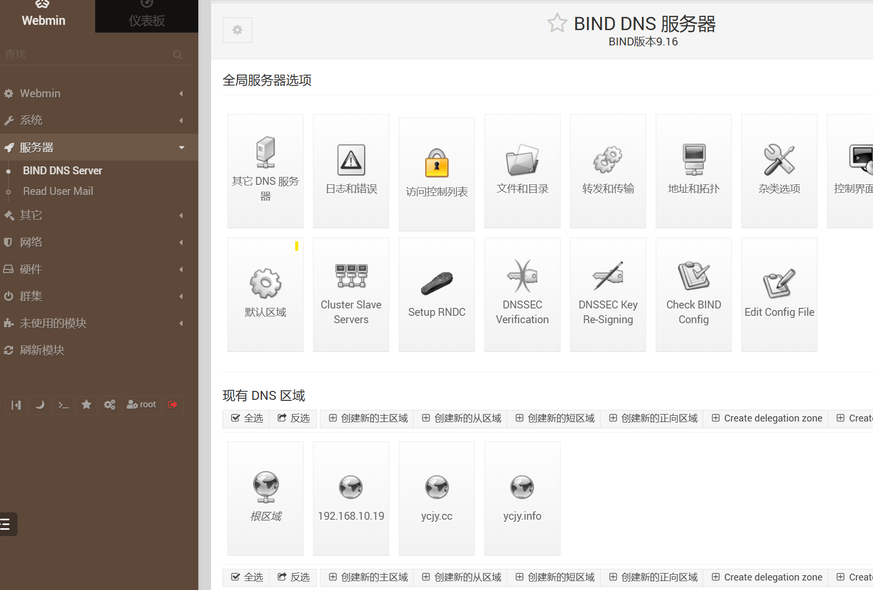Click bottom 全选 (Select all) button
Screen dimensions: 873x590
pyautogui.click(x=247, y=577)
